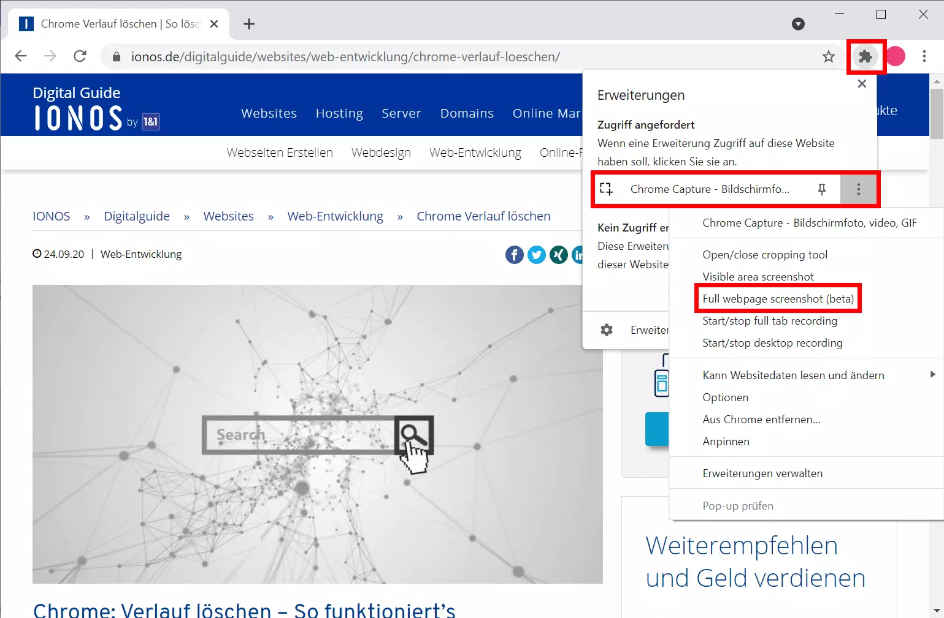Share article on Facebook
Image resolution: width=944 pixels, height=618 pixels.
coord(515,254)
